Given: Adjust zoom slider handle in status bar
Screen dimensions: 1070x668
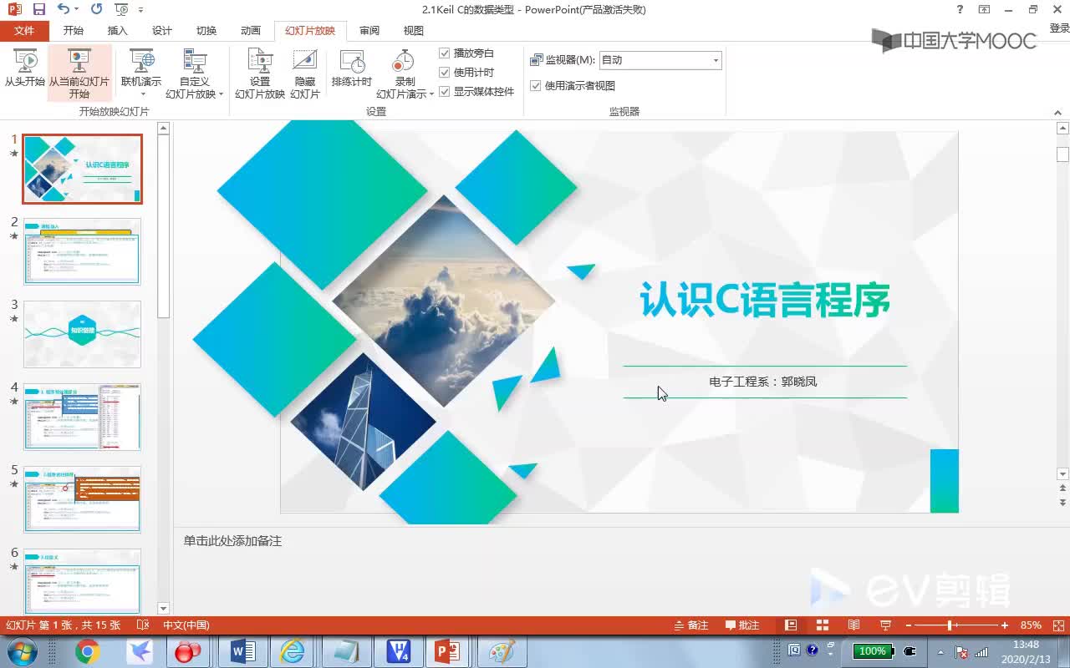Looking at the screenshot, I should tap(950, 625).
